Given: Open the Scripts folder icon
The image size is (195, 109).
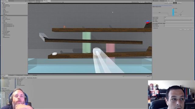Looking at the screenshot, I should (18, 84).
